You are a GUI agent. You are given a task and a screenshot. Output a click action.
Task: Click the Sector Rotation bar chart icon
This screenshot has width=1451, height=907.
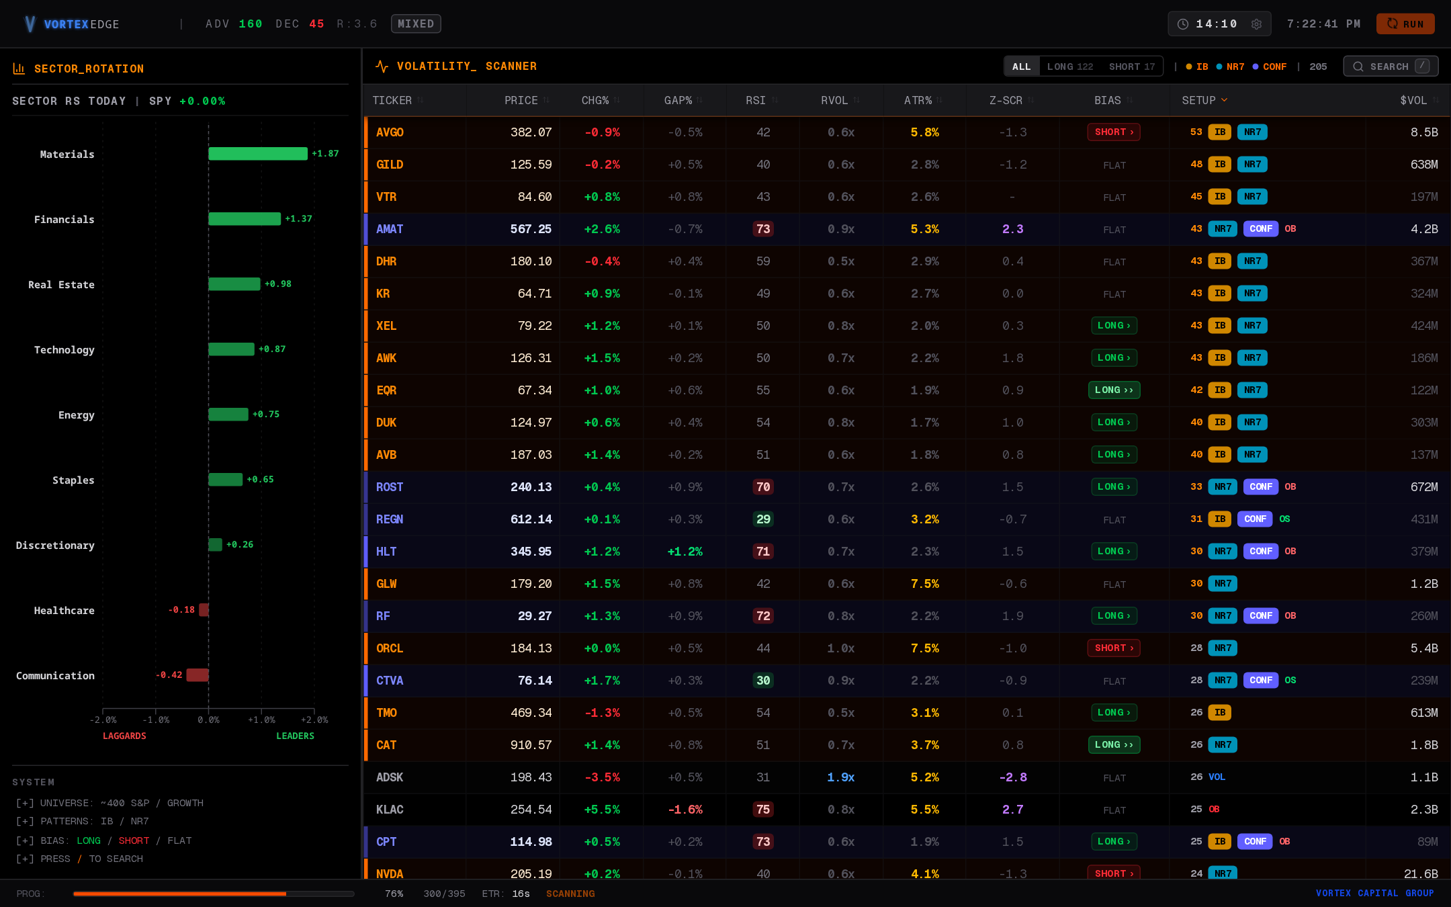pos(19,69)
